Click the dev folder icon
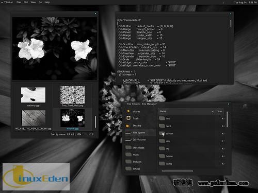The height and width of the screenshot is (193, 258). pyautogui.click(x=162, y=141)
